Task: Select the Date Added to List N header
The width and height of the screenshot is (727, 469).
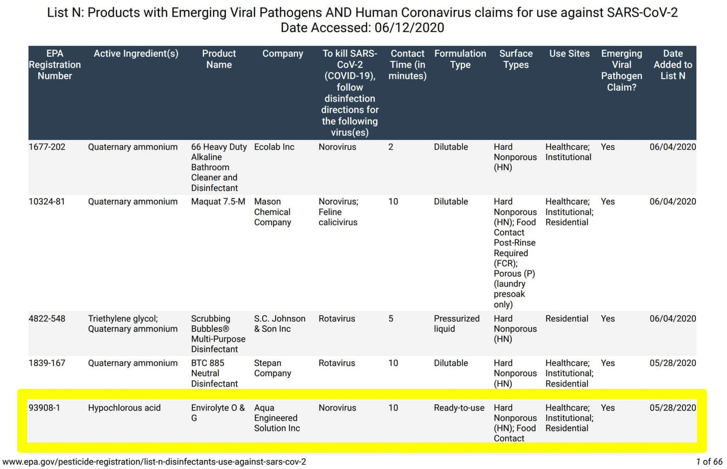Action: pos(673,65)
